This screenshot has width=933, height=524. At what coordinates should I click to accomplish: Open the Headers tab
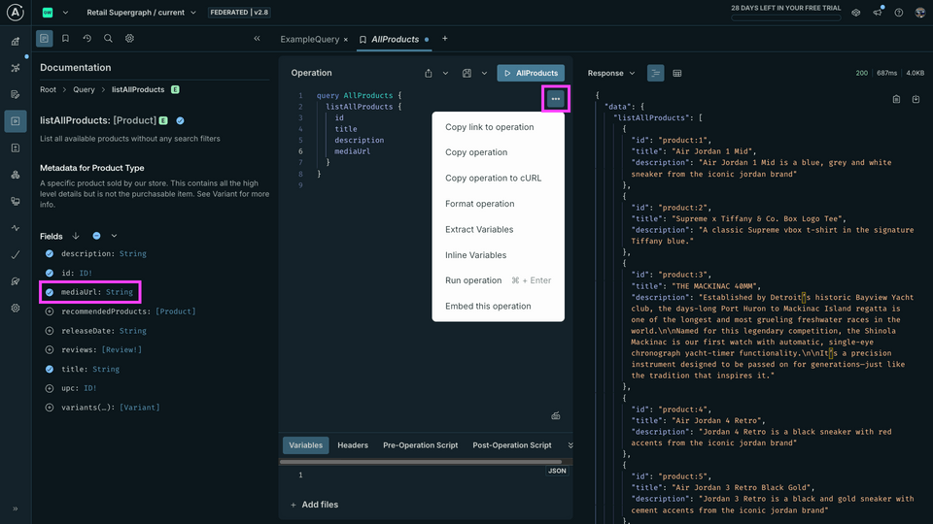coord(353,445)
